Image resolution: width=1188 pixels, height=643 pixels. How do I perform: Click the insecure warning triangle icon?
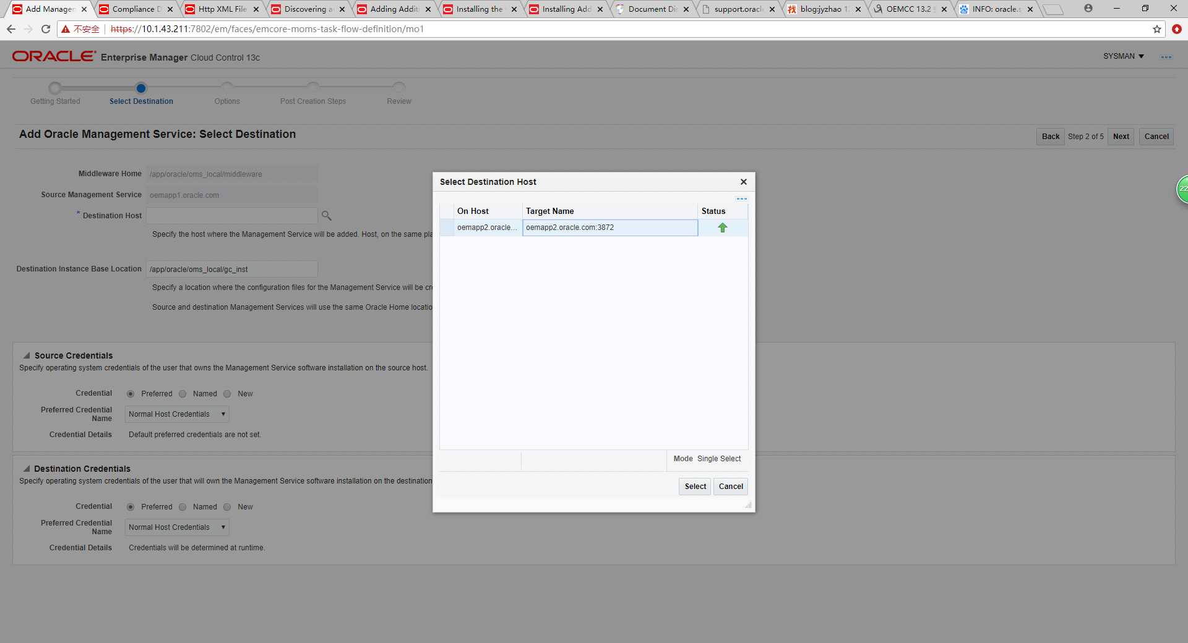pyautogui.click(x=66, y=29)
